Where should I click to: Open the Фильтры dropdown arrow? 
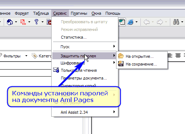coord(26,56)
